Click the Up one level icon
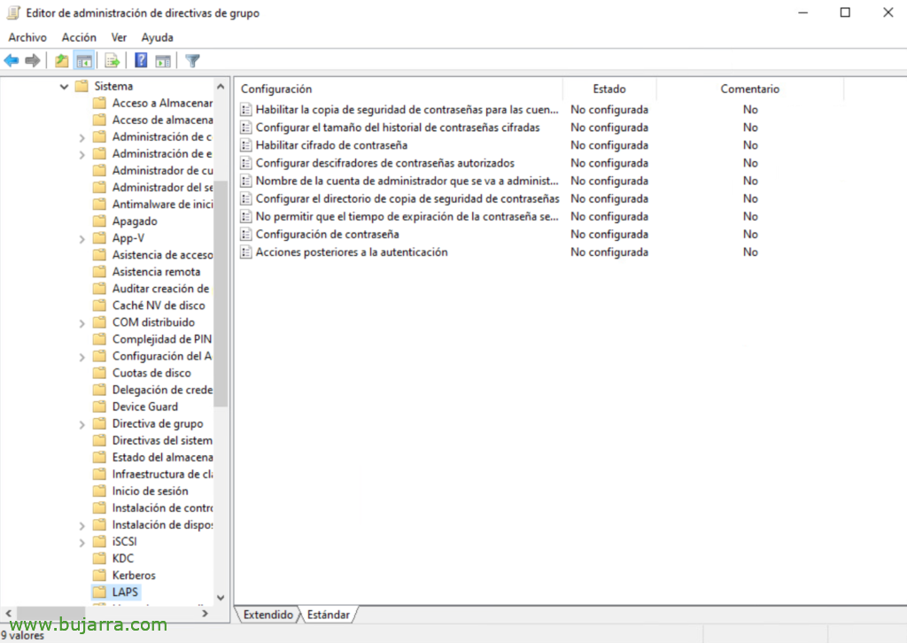907x643 pixels. pyautogui.click(x=62, y=59)
